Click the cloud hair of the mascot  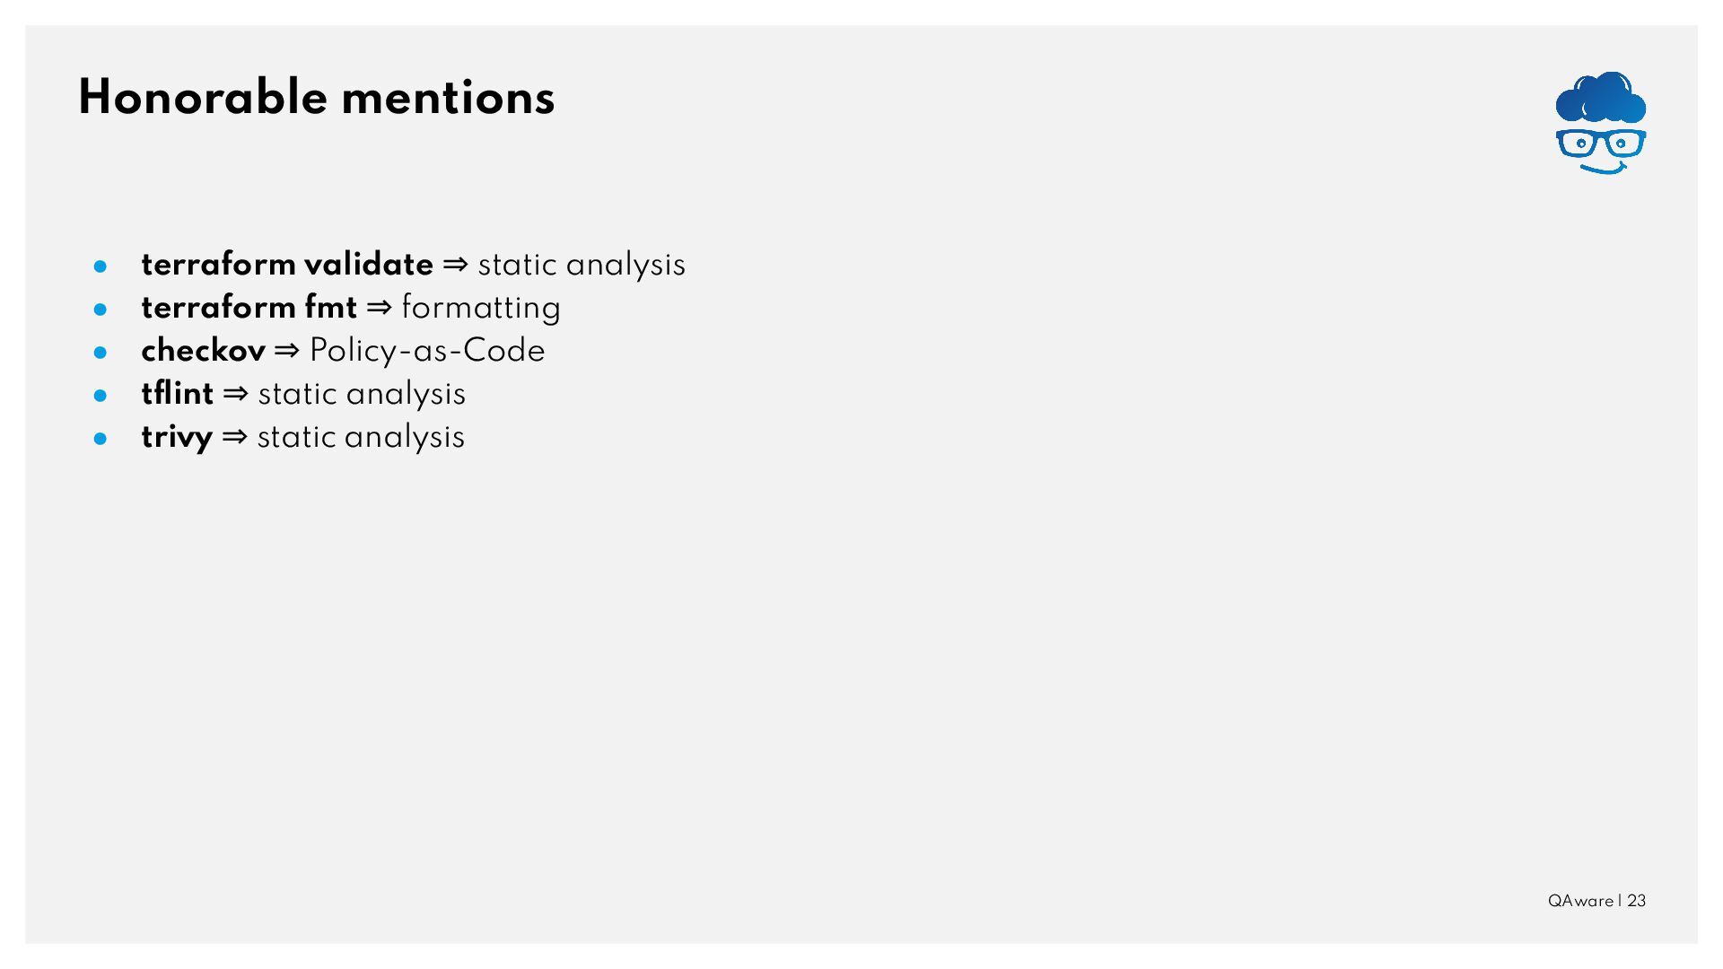pyautogui.click(x=1600, y=97)
